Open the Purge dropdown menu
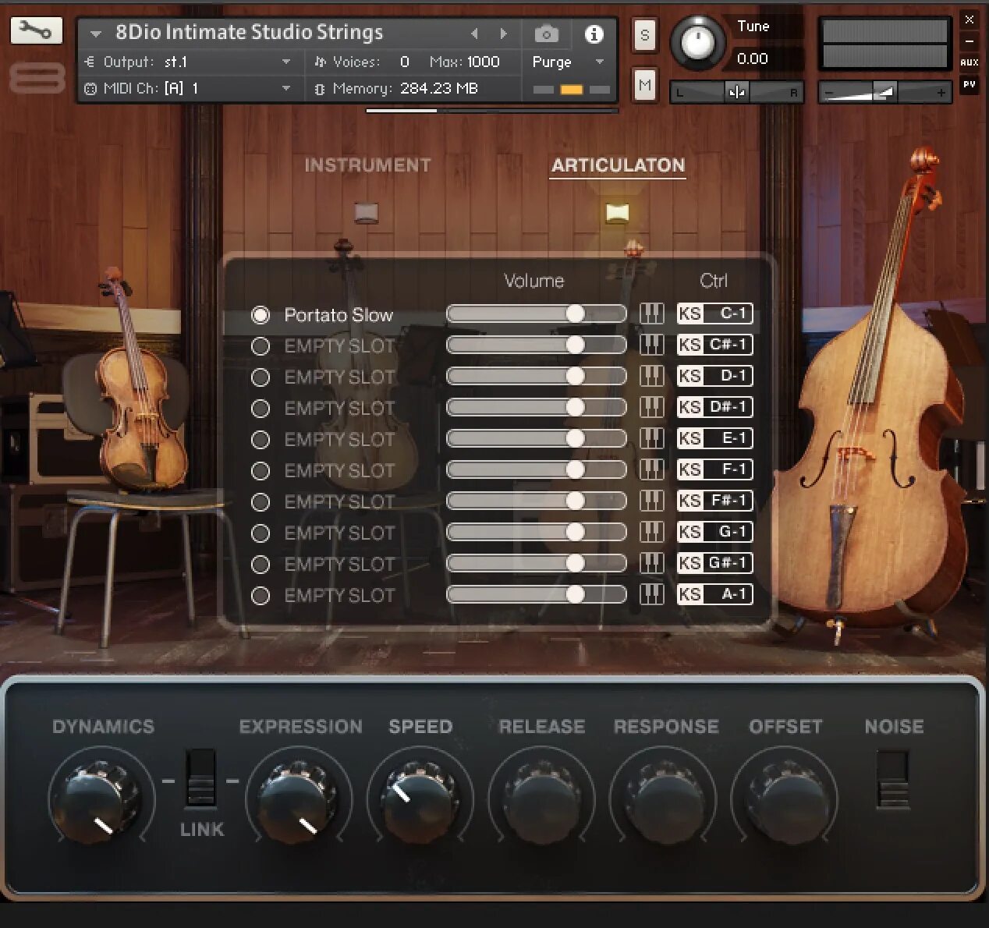Viewport: 989px width, 928px height. point(569,62)
